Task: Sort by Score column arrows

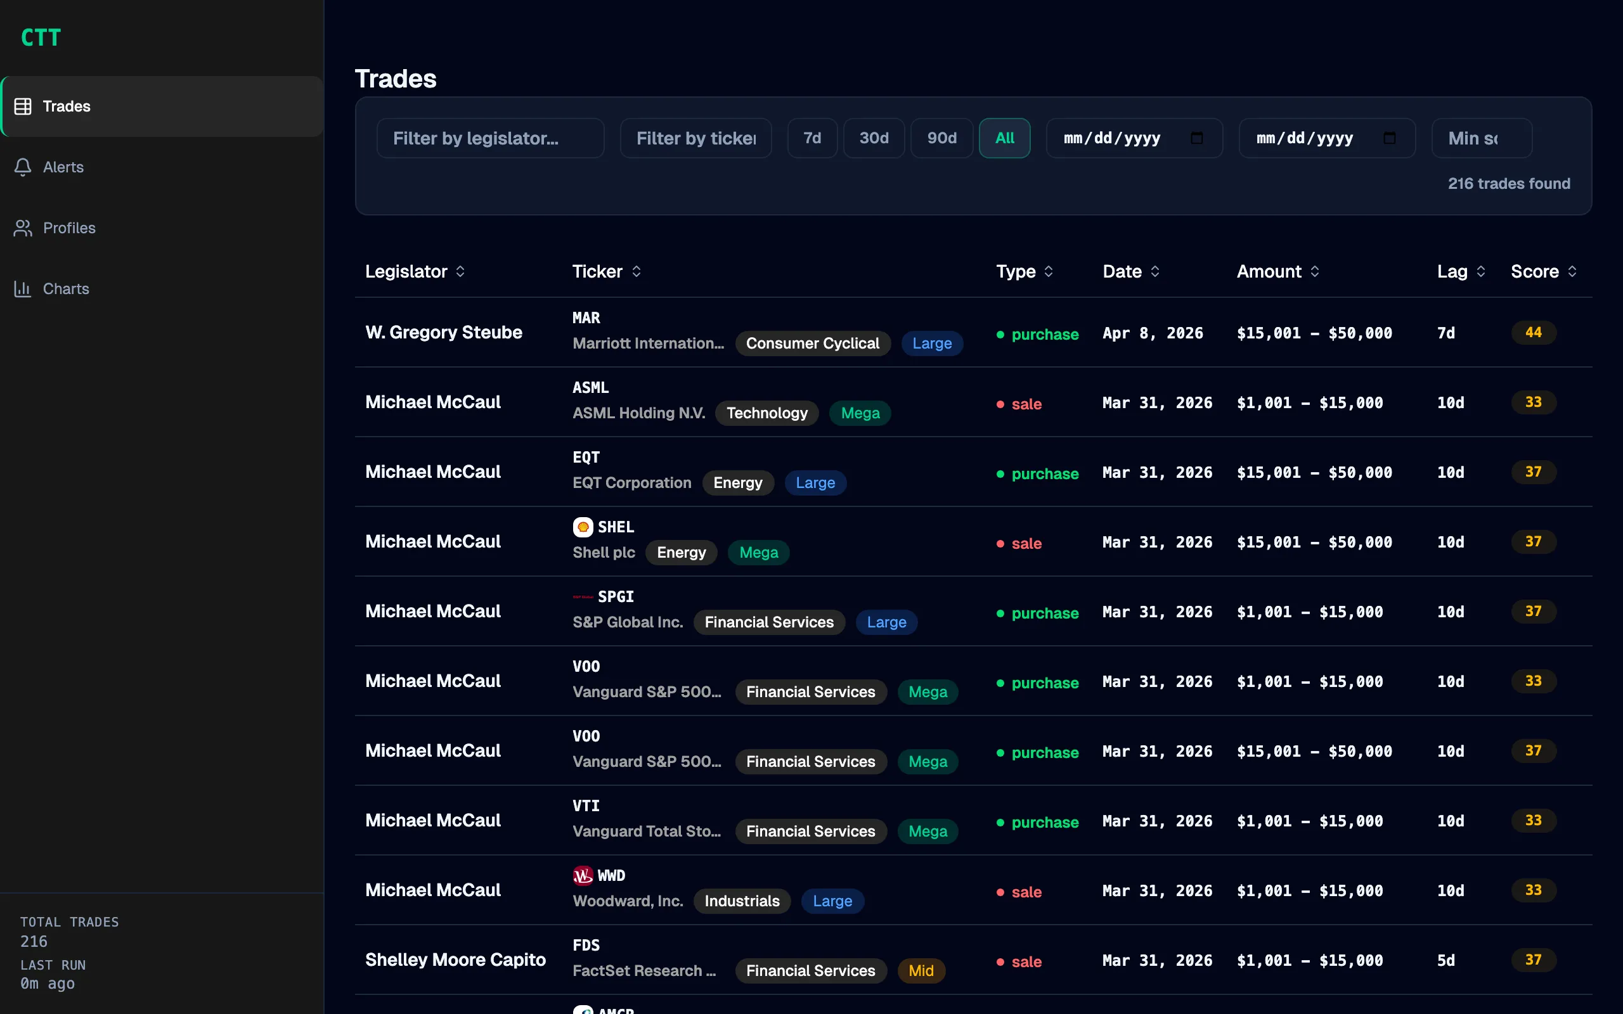Action: (1572, 272)
